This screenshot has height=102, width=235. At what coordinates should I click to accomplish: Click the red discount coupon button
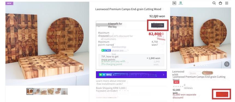point(222,95)
